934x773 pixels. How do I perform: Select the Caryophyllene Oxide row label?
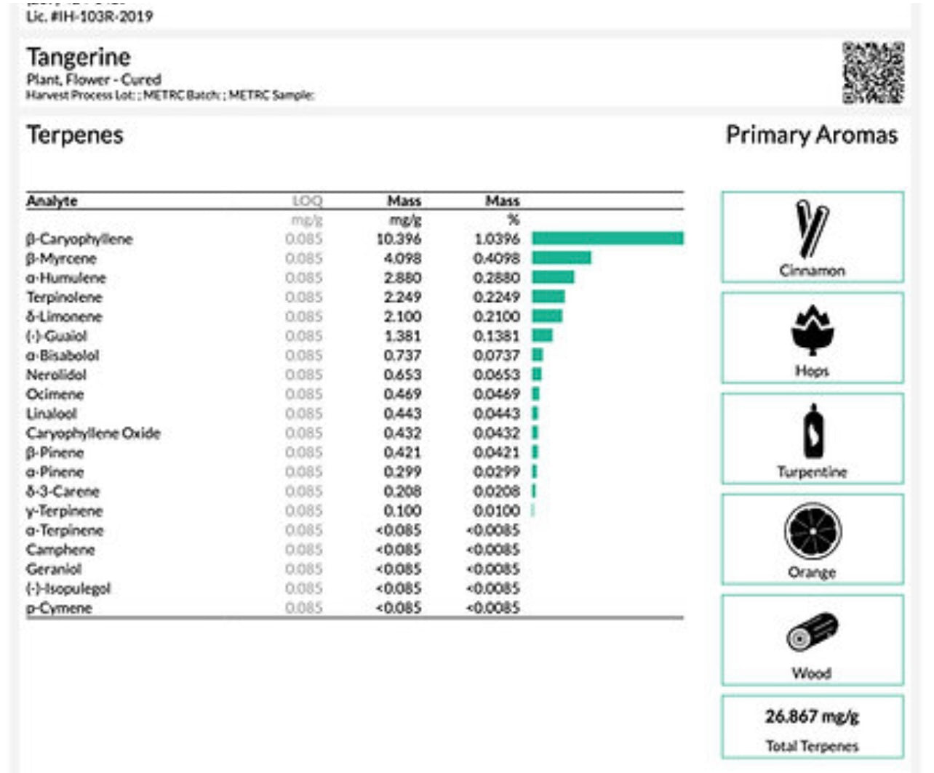(x=93, y=433)
